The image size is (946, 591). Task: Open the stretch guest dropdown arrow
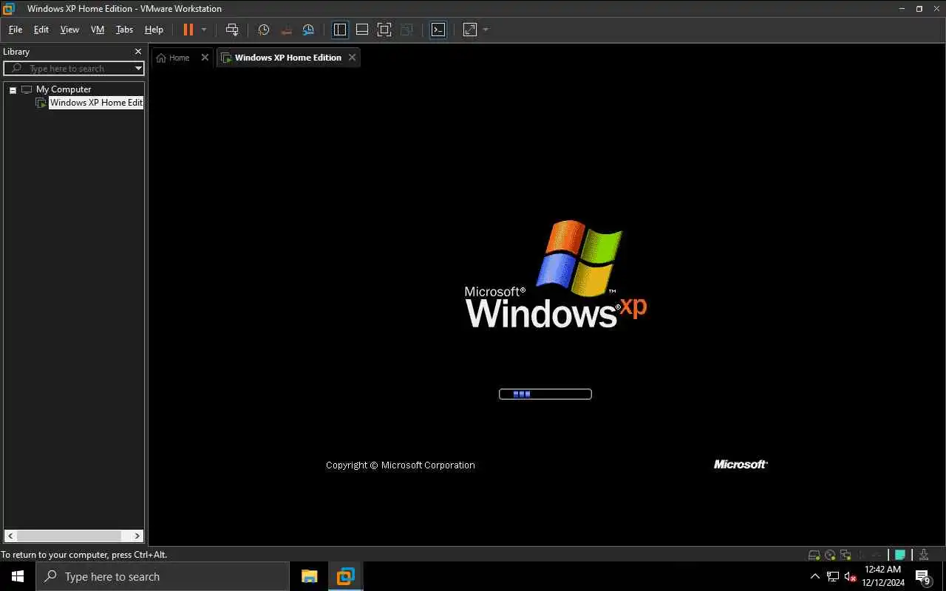[486, 30]
